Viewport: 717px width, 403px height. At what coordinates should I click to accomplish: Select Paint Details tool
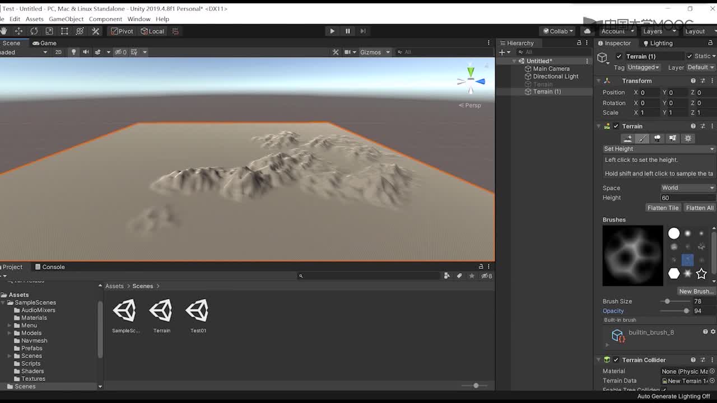coord(673,138)
